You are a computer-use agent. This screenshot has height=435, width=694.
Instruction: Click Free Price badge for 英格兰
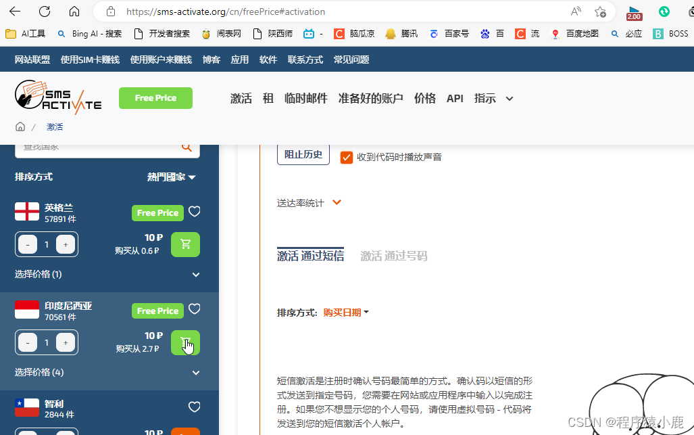coord(157,213)
